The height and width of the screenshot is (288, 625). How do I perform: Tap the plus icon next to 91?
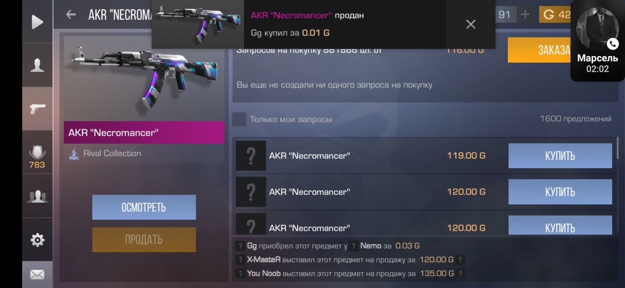click(x=525, y=15)
